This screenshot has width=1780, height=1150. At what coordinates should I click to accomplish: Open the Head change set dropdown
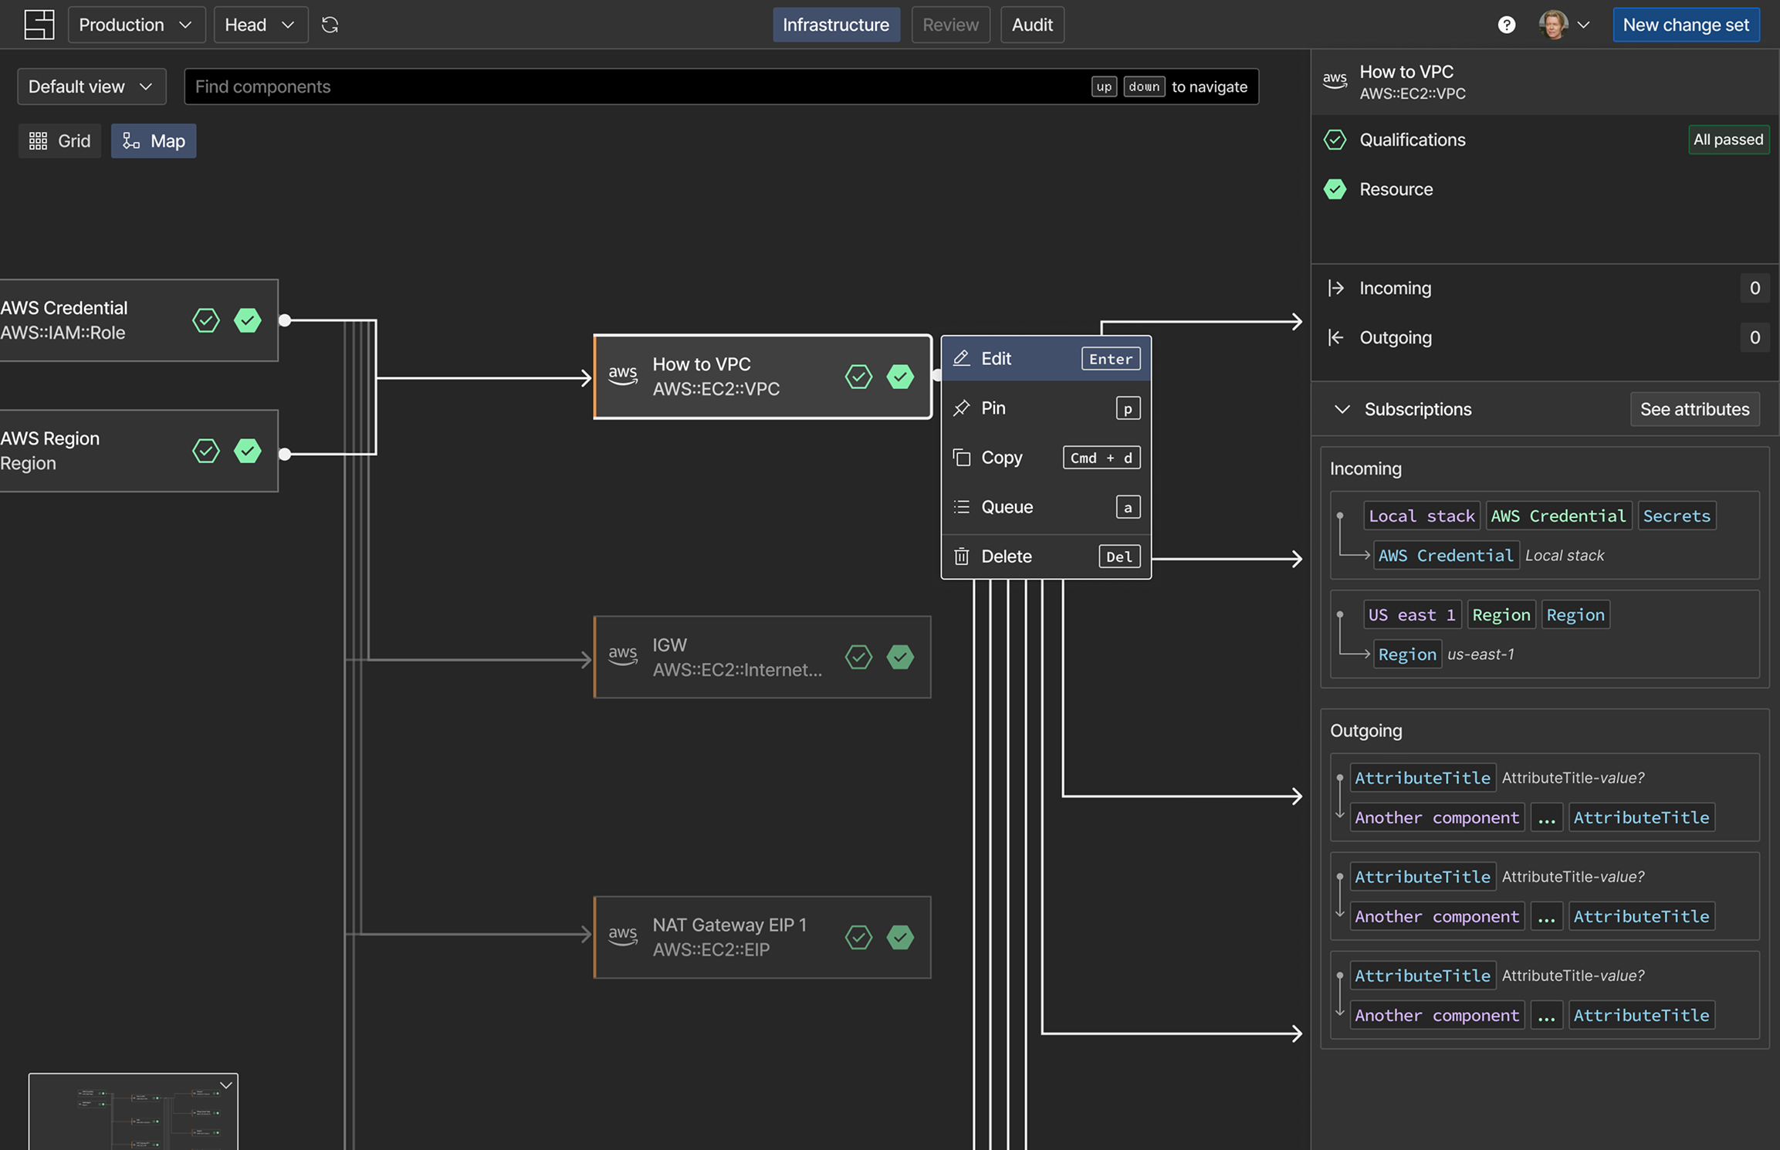260,25
